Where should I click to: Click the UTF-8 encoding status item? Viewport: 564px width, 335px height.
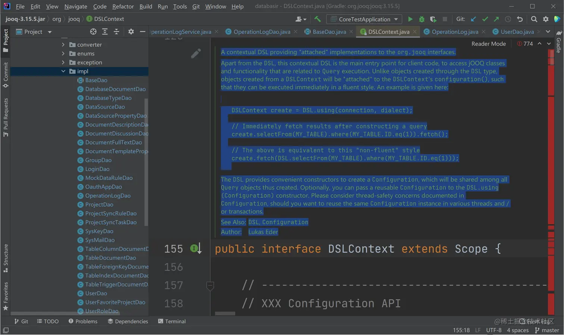494,330
